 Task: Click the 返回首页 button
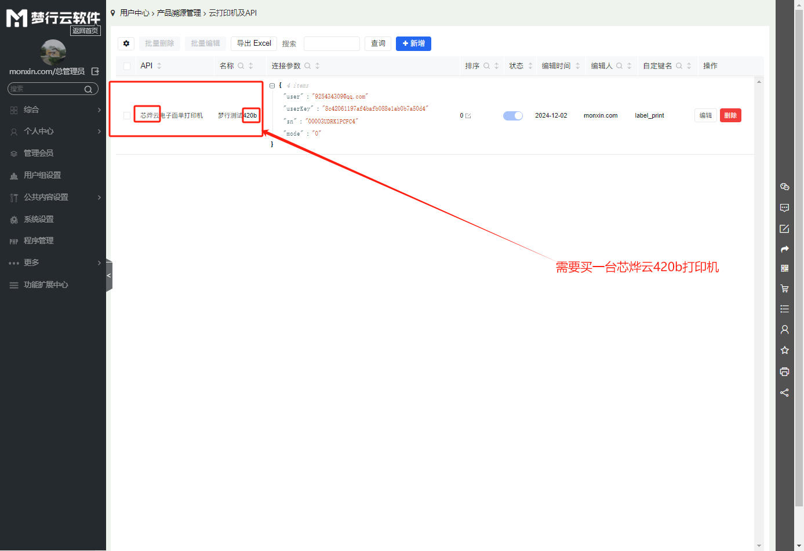click(85, 31)
